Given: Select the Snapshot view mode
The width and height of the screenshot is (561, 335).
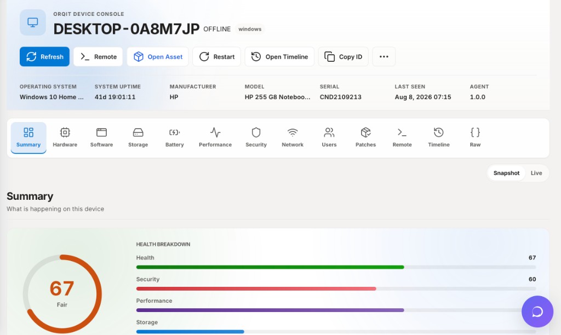Looking at the screenshot, I should pyautogui.click(x=506, y=173).
